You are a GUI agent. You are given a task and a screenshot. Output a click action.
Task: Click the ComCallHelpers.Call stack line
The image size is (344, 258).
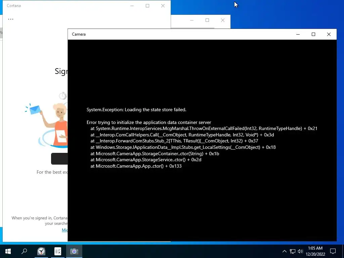[x=182, y=135]
